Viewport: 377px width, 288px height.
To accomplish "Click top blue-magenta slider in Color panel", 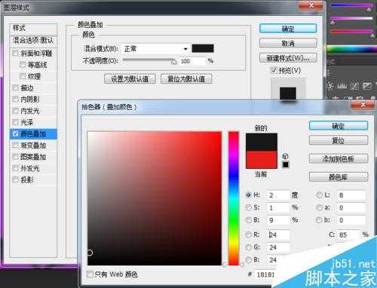I will point(351,5).
